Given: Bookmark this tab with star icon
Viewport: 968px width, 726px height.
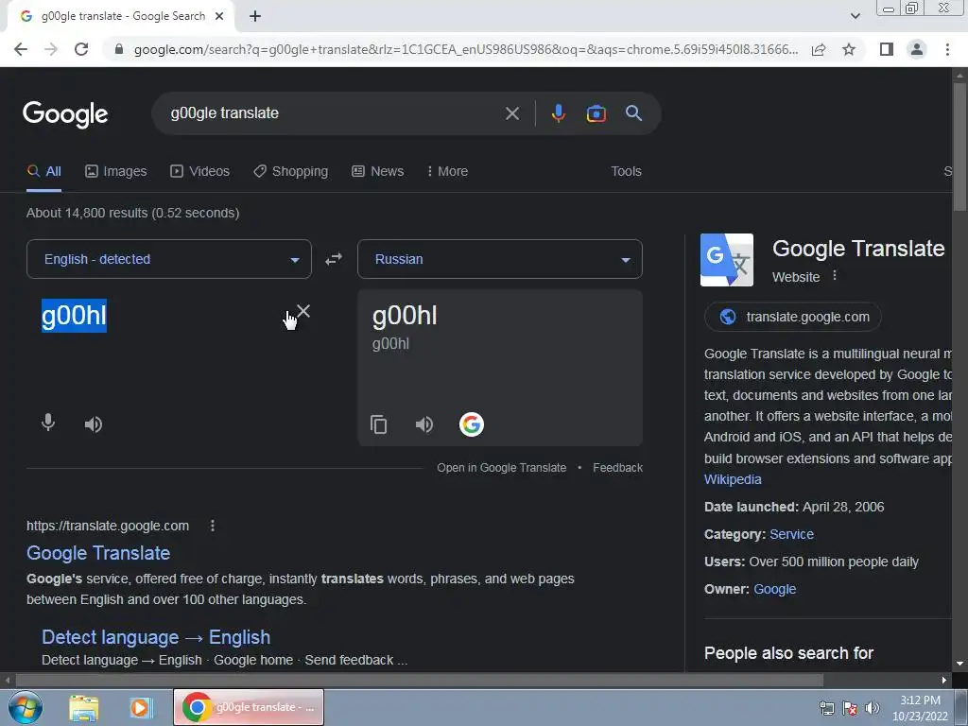Looking at the screenshot, I should point(849,49).
